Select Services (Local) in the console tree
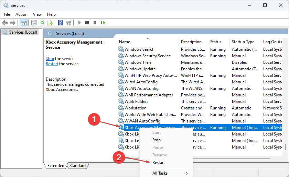The width and height of the screenshot is (289, 177). [20, 32]
